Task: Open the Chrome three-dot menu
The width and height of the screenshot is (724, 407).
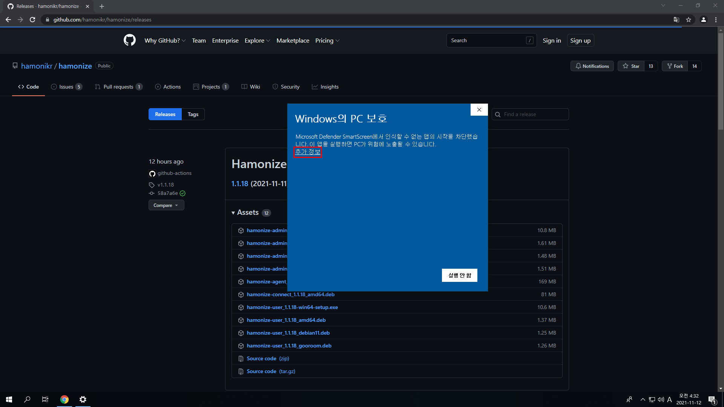Action: point(716,20)
